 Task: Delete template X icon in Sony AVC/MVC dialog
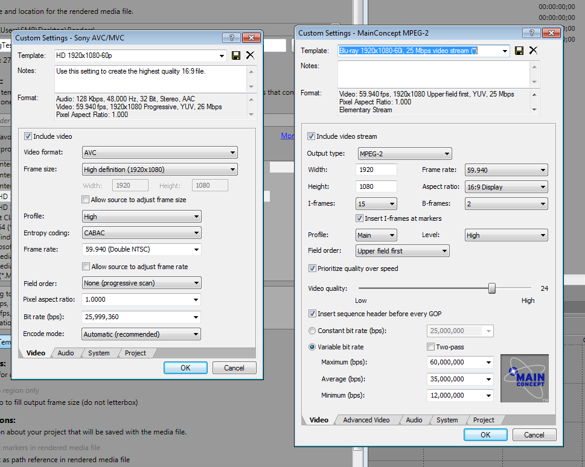point(250,56)
